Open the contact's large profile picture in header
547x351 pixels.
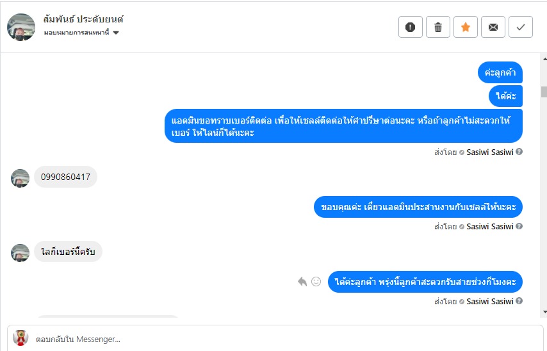(21, 27)
